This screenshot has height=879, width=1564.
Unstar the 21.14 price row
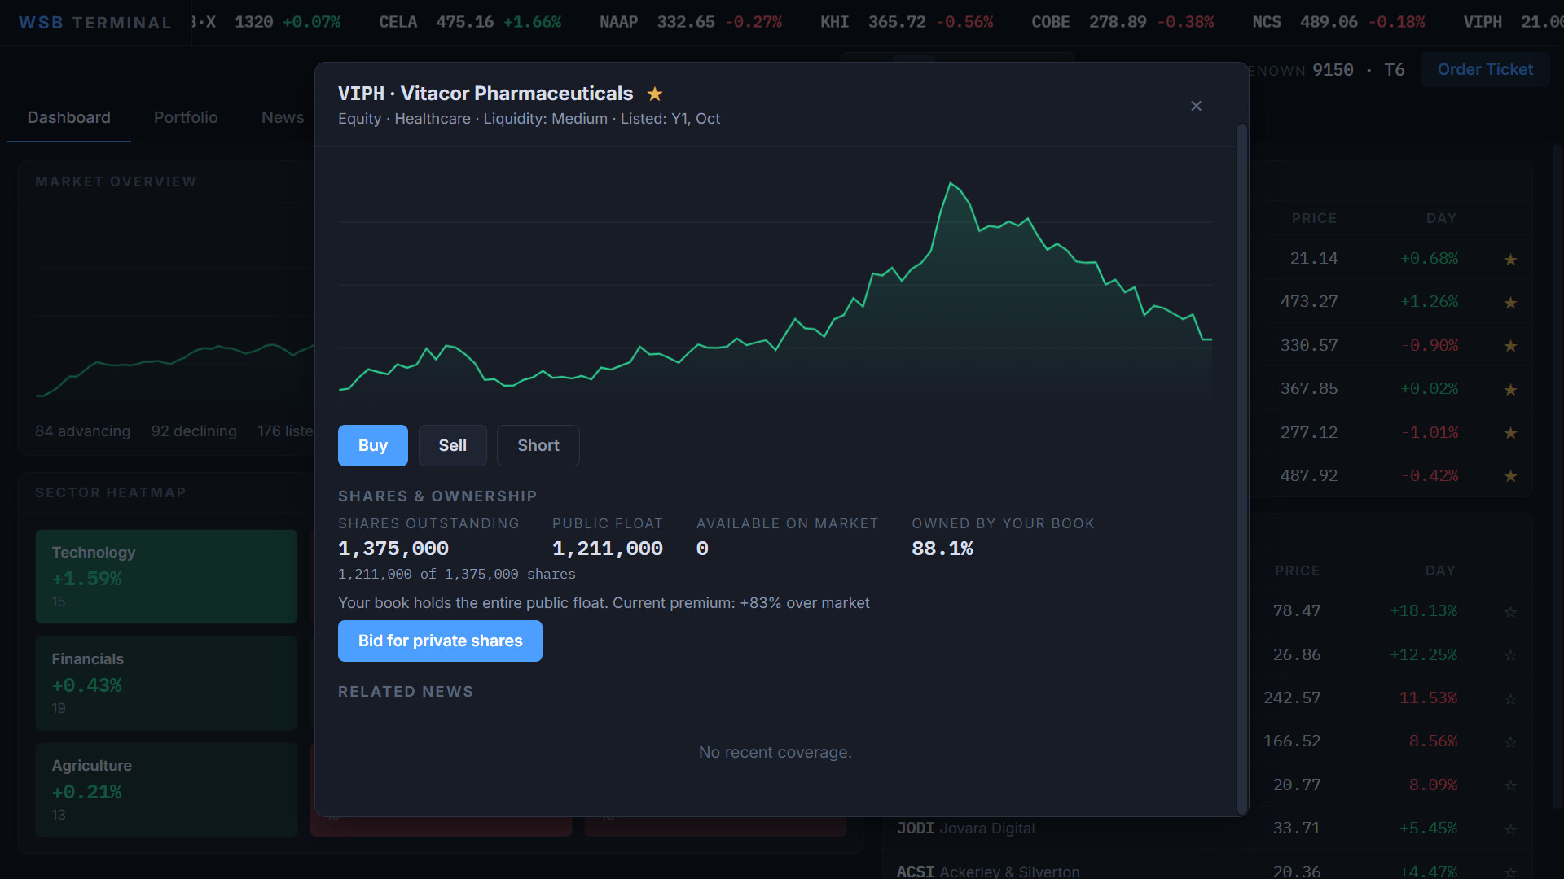[x=1510, y=260]
